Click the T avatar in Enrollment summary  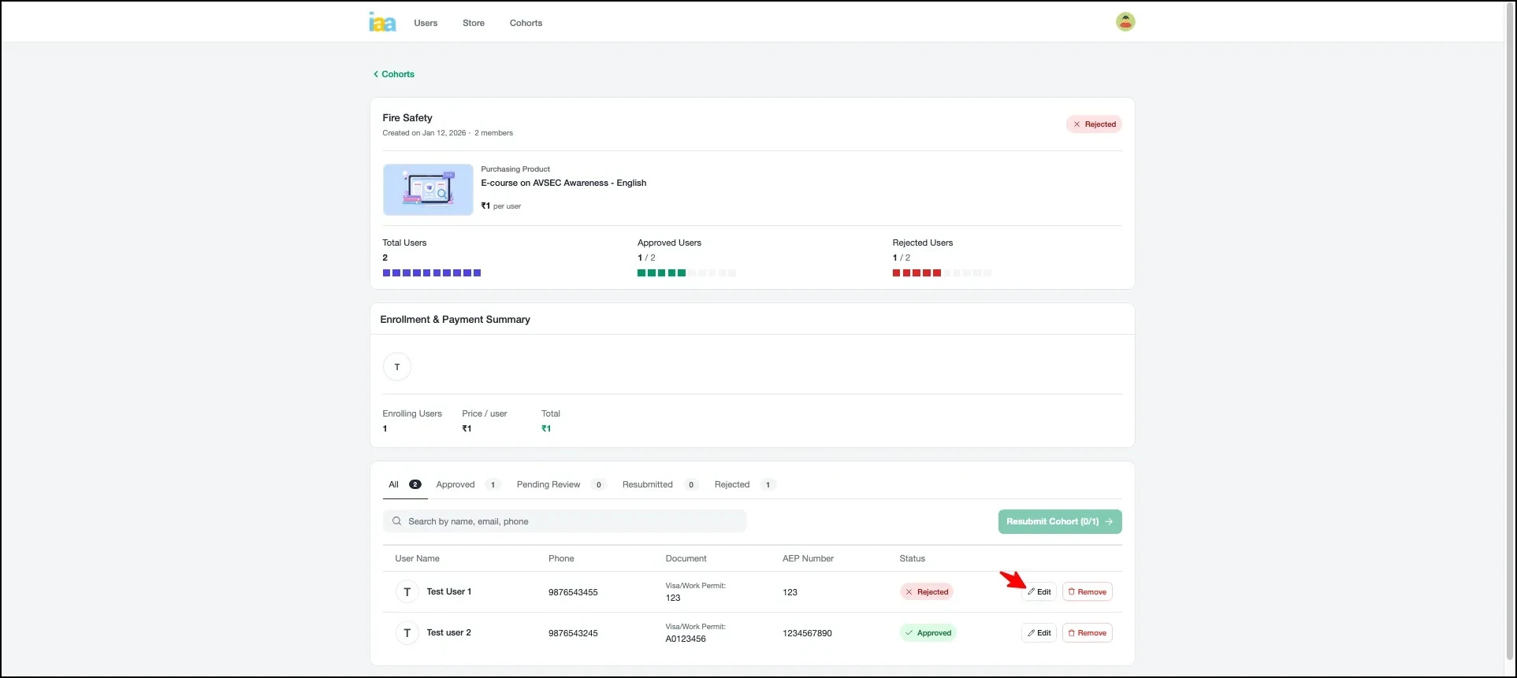[397, 367]
